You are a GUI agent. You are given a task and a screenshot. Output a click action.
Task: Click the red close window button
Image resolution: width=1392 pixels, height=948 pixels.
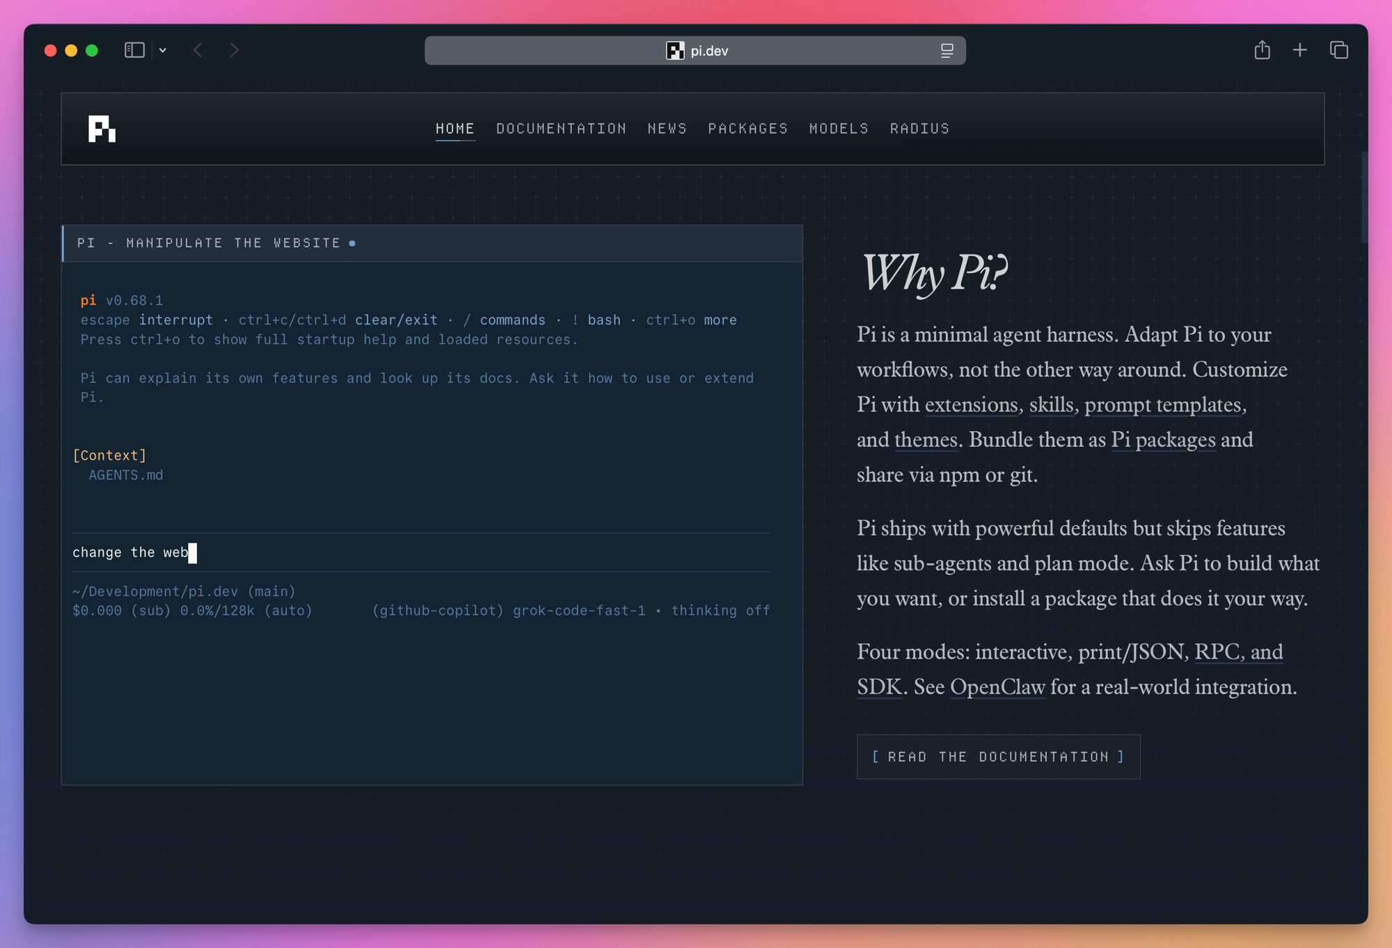[50, 50]
